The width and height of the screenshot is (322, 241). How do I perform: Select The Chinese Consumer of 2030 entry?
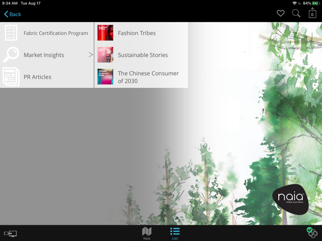pos(141,77)
